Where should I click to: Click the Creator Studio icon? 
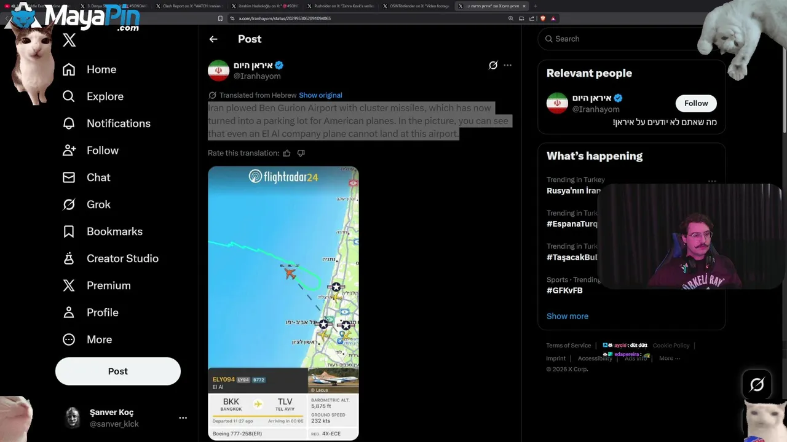point(69,258)
